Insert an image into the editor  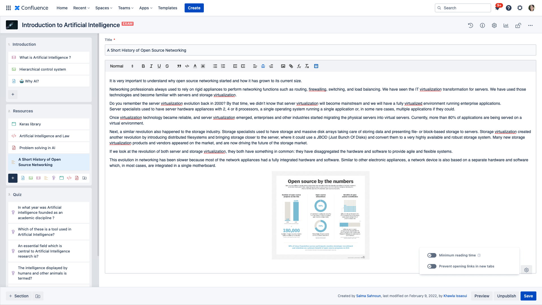click(283, 66)
